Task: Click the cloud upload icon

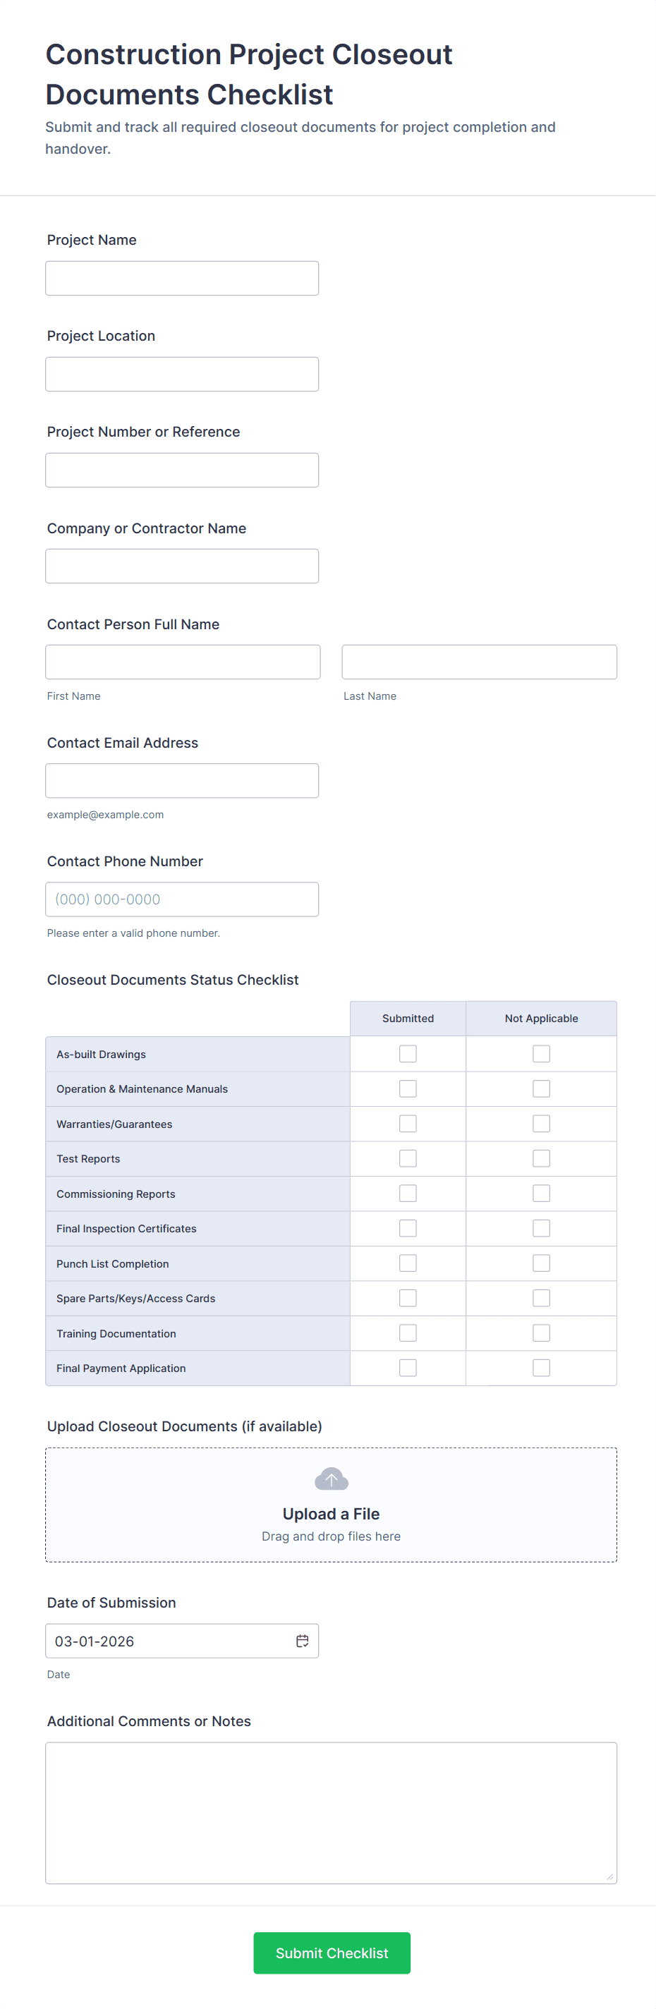Action: 331,1478
